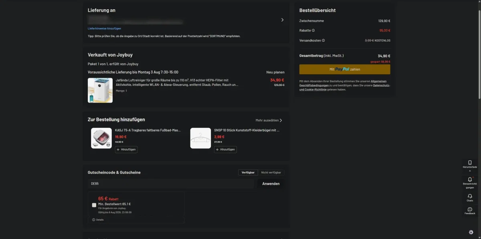Click Jafända Luftreiniger product description
Screen dimensions: 481x239
pos(177,82)
